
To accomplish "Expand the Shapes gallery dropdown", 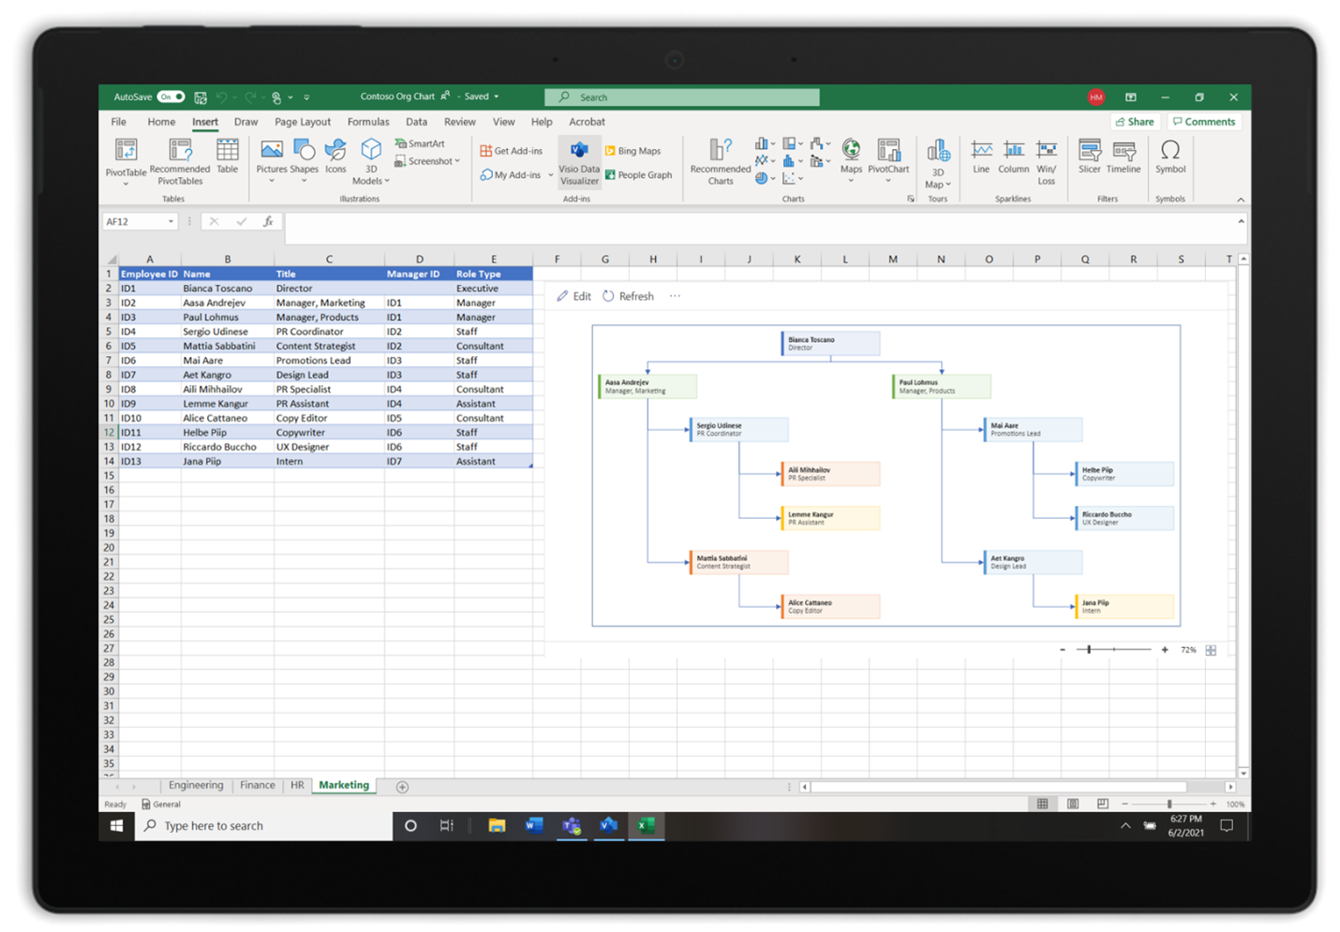I will pos(304,178).
